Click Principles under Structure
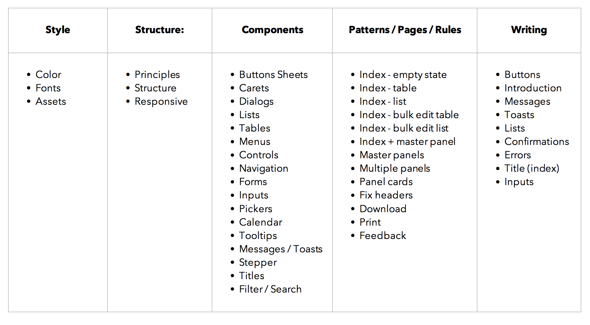Image resolution: width=590 pixels, height=325 pixels. tap(157, 75)
